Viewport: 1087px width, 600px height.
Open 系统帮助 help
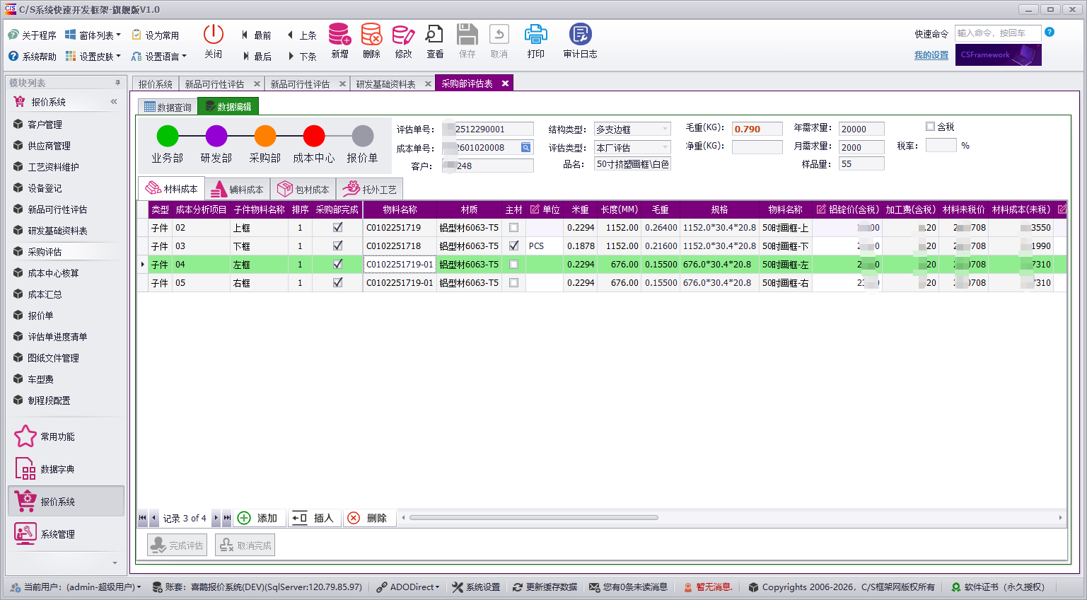tap(33, 57)
